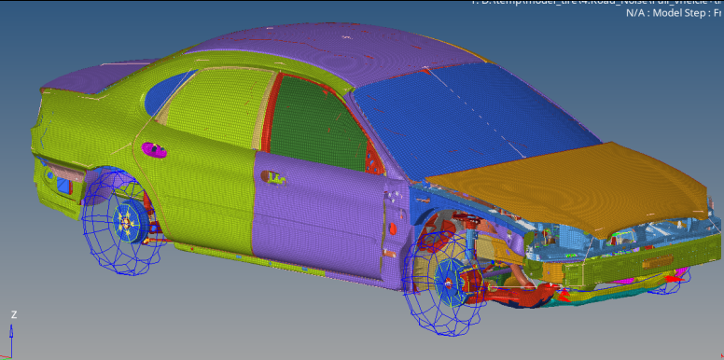Click the front door handle
724x360 pixels.
point(273,178)
